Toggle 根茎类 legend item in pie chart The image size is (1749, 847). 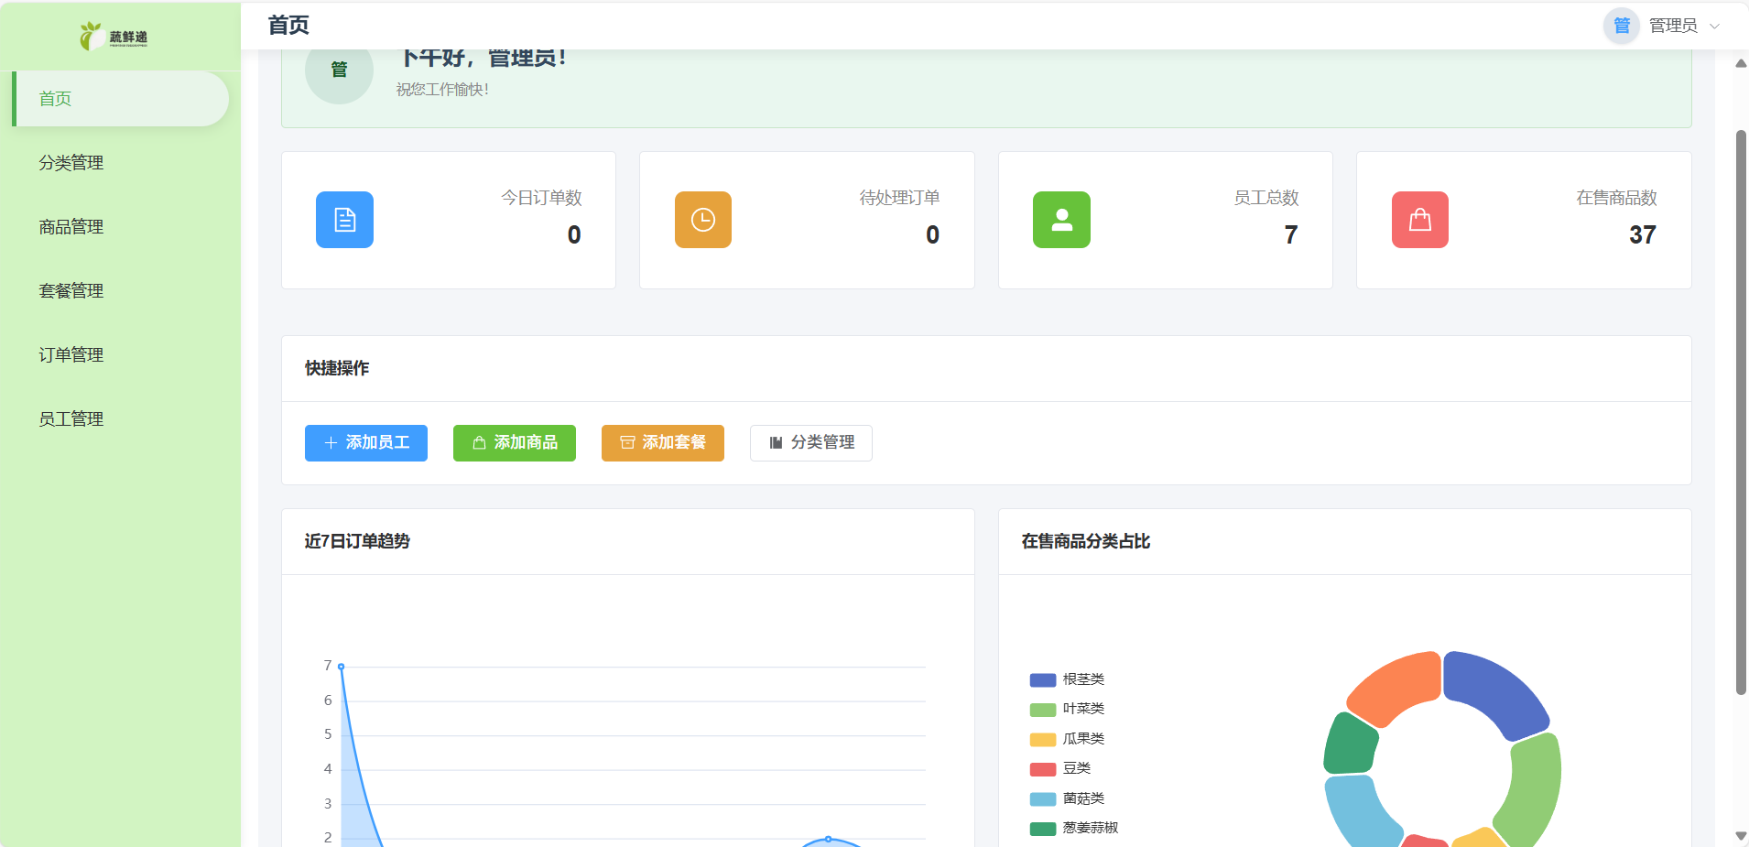pyautogui.click(x=1068, y=679)
